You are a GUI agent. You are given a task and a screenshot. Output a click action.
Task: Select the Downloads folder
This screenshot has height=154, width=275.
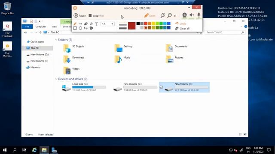[x=74, y=59]
